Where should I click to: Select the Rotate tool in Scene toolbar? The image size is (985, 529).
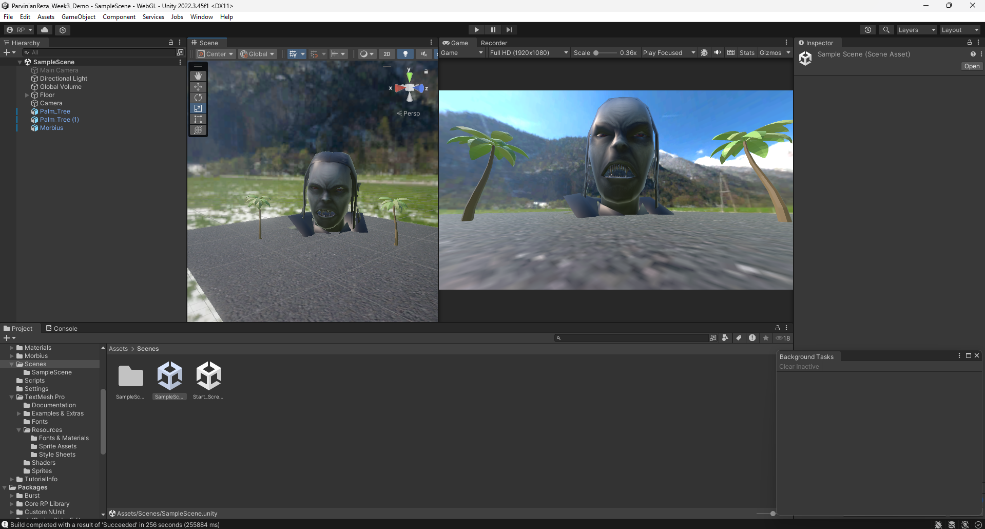click(198, 98)
